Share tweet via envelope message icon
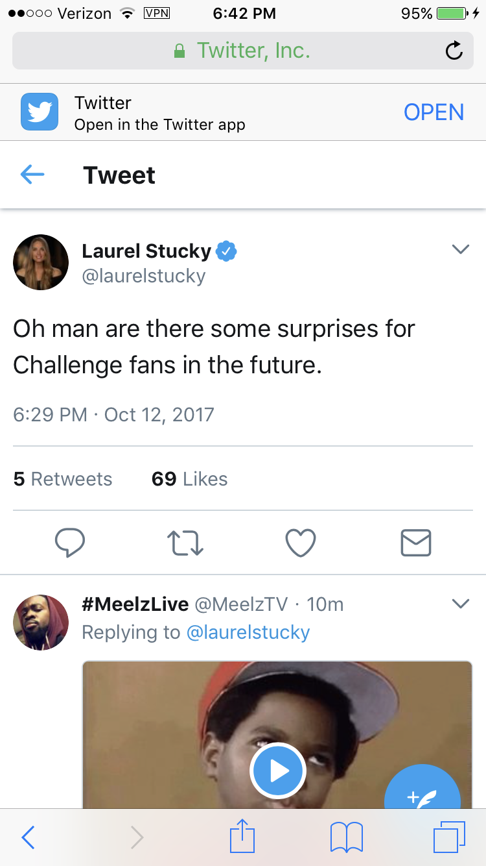 coord(416,543)
